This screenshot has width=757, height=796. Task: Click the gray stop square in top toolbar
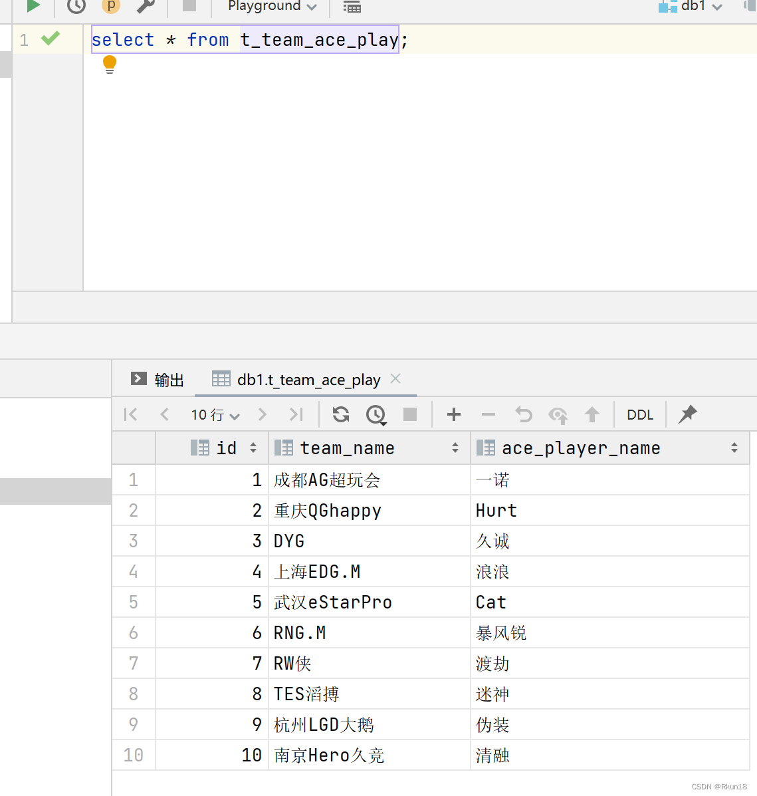click(189, 5)
